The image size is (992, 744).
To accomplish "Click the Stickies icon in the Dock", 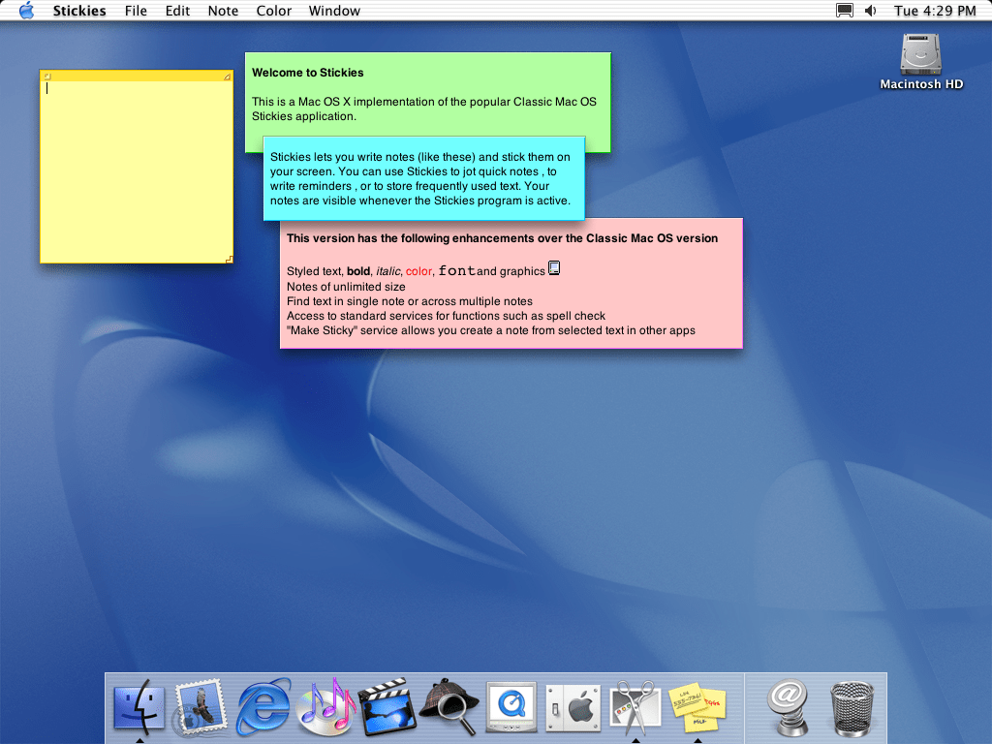I will pyautogui.click(x=697, y=707).
